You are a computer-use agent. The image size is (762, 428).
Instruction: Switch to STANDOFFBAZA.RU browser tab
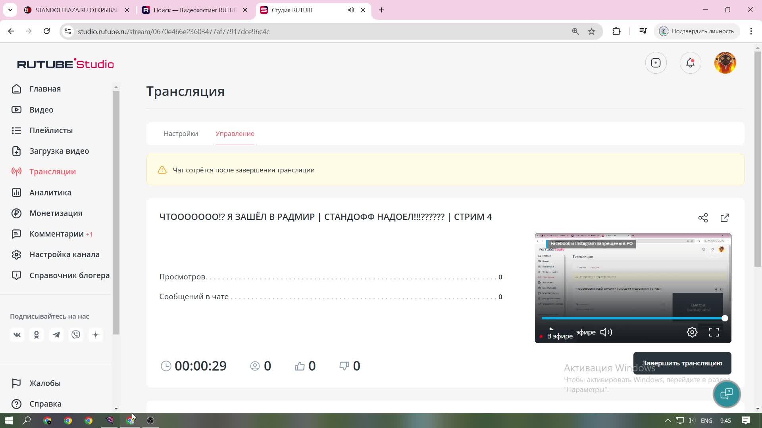[77, 10]
